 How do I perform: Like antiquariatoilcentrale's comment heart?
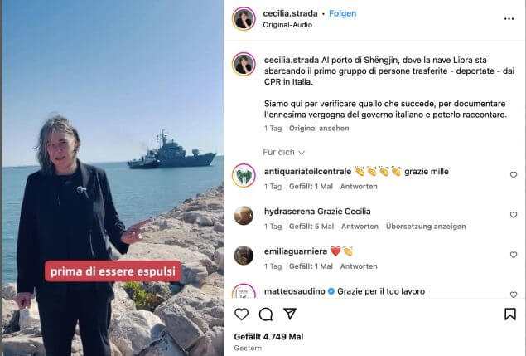514,175
